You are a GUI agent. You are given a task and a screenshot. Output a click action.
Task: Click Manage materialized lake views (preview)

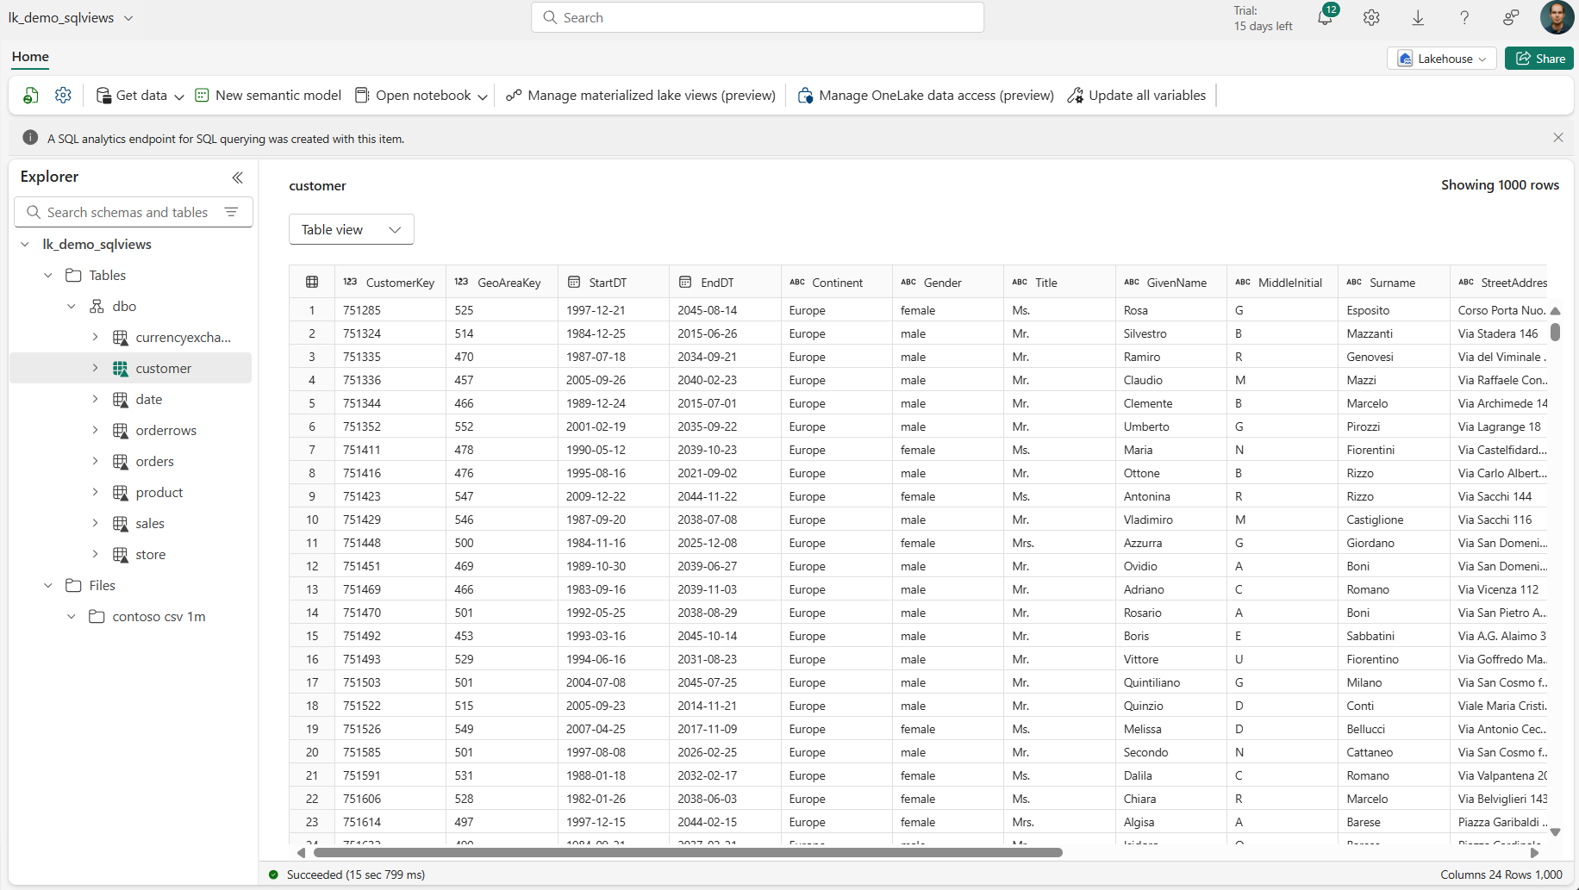640,96
